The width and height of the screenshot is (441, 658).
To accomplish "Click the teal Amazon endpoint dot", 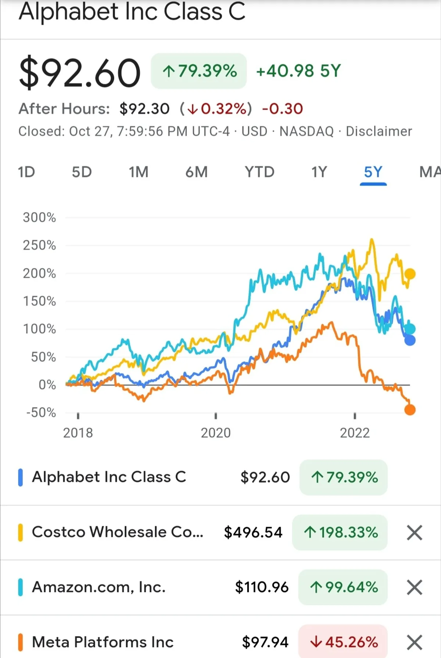I will point(410,329).
